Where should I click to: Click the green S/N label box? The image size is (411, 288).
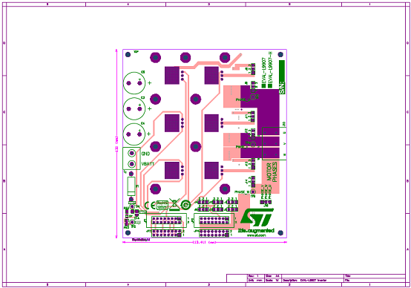point(282,77)
